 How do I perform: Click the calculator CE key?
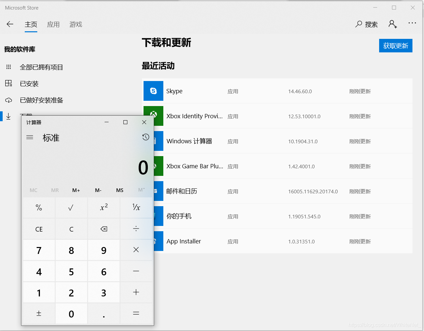coord(39,229)
